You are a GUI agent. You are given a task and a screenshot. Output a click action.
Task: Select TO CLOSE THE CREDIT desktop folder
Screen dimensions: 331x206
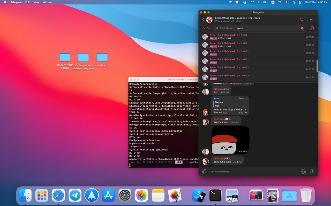pos(65,61)
